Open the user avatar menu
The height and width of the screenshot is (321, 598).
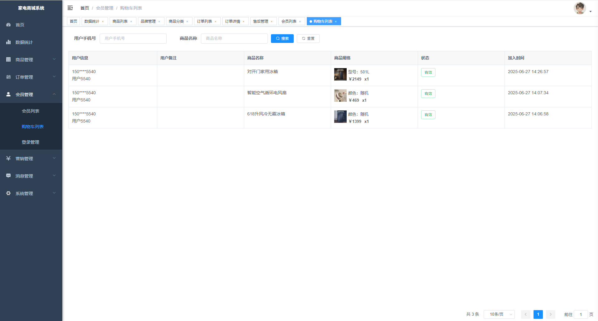pos(580,8)
